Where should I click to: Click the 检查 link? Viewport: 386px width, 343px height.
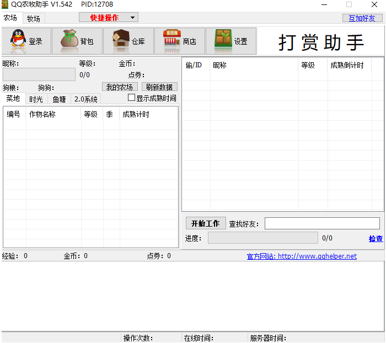tap(376, 239)
